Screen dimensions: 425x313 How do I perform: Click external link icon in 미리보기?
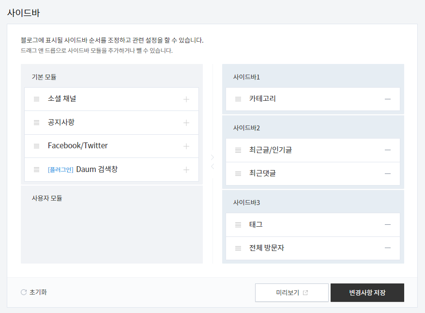pyautogui.click(x=305, y=293)
